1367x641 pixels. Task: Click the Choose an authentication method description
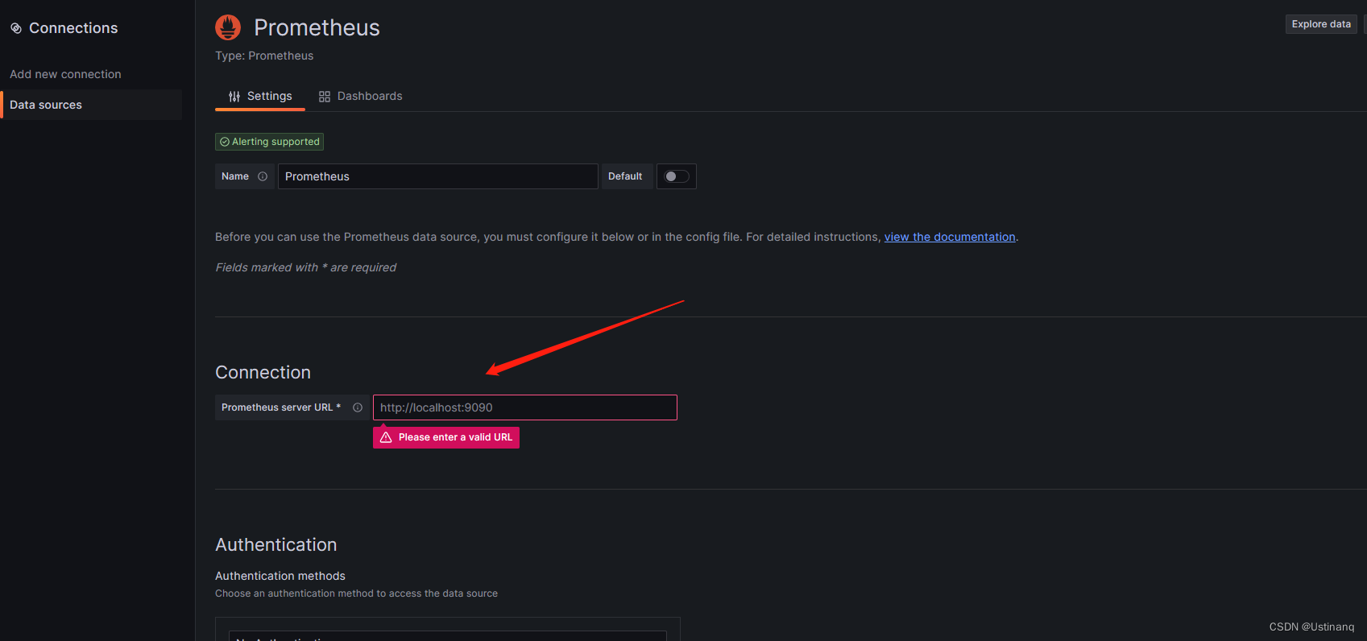[x=356, y=593]
